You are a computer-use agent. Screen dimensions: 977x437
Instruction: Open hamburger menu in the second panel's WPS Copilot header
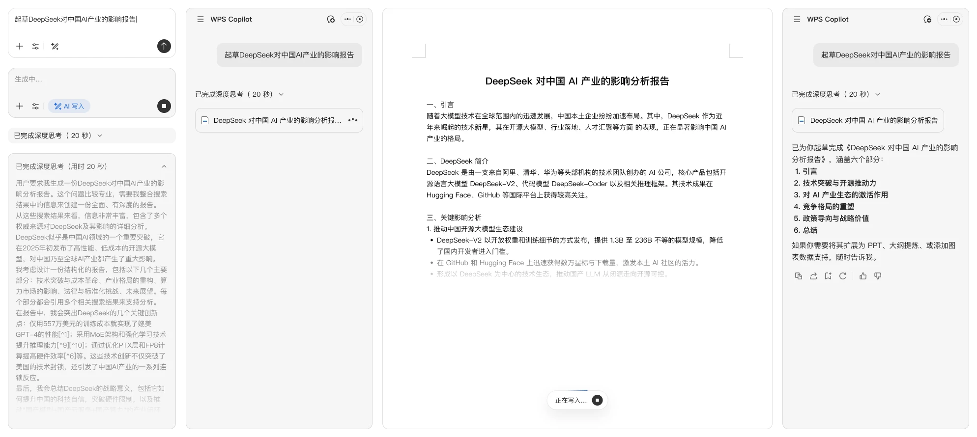coord(201,19)
